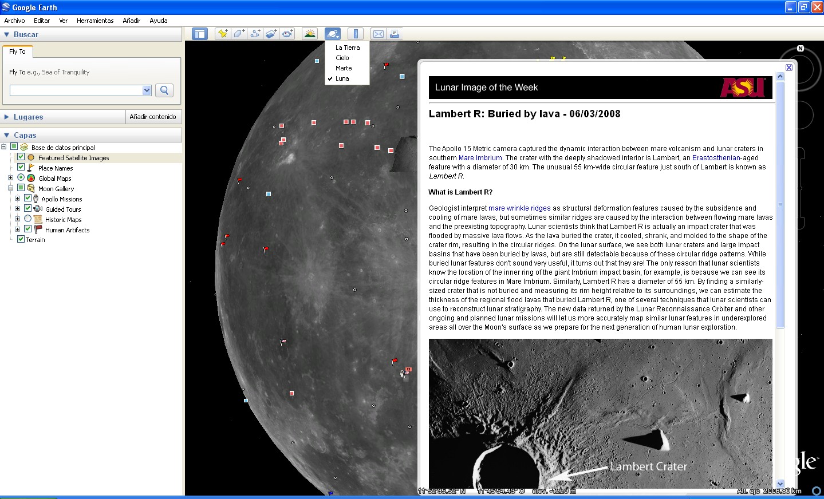Click the email envelope toolbar icon
The height and width of the screenshot is (499, 824).
(379, 34)
